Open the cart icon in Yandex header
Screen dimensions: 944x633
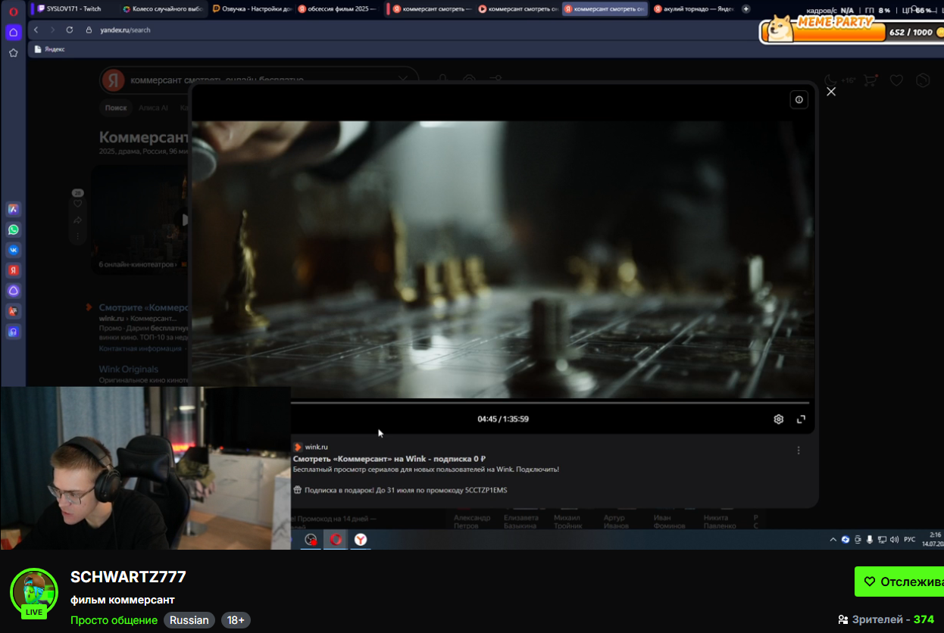click(x=871, y=80)
